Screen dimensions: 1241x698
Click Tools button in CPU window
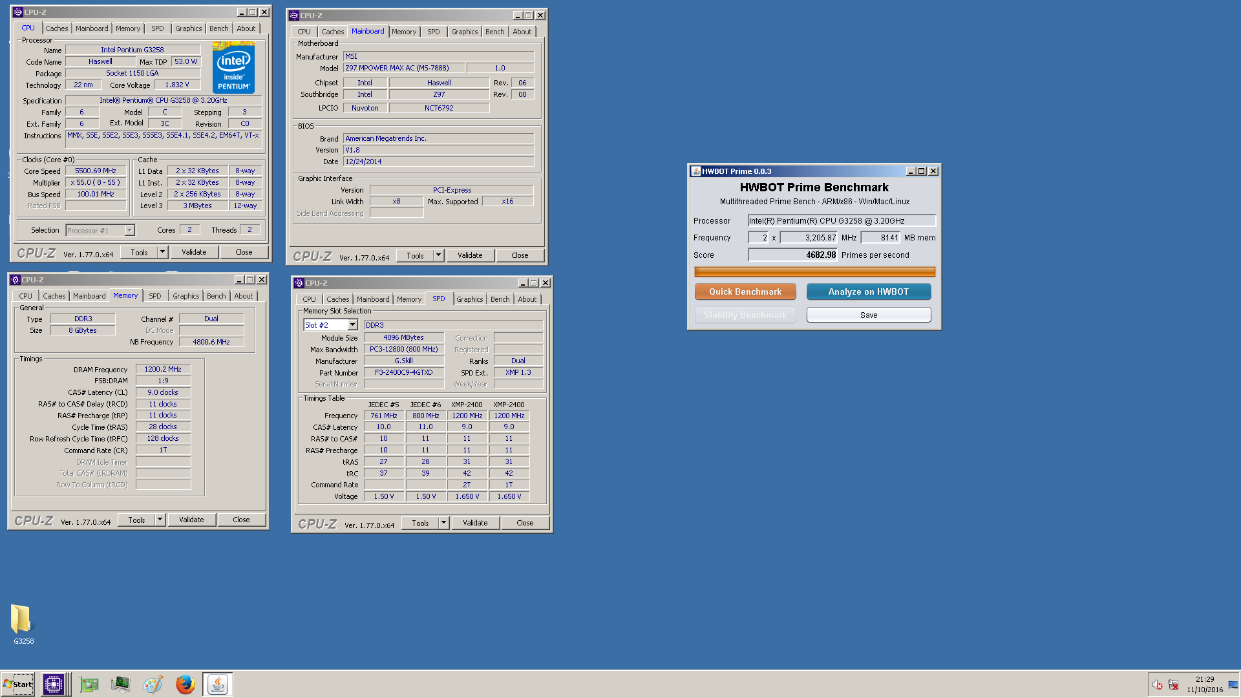139,252
